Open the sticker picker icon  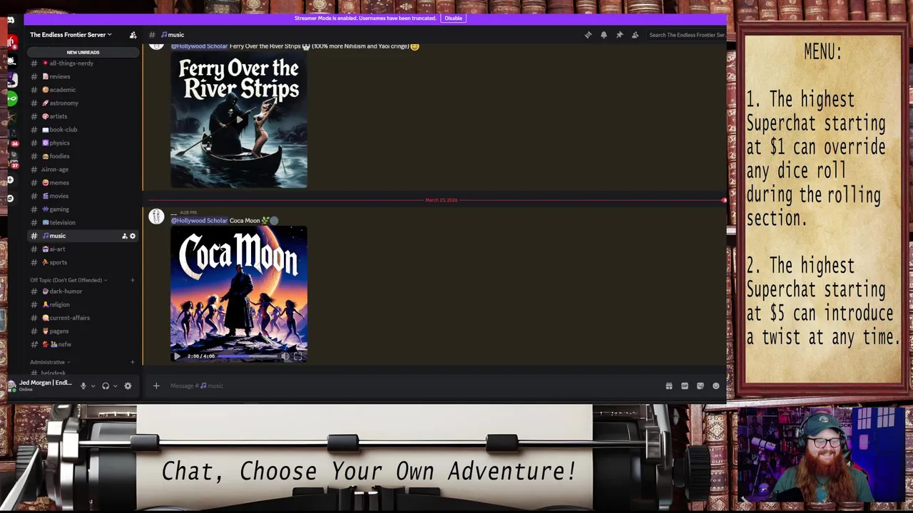[x=700, y=386]
